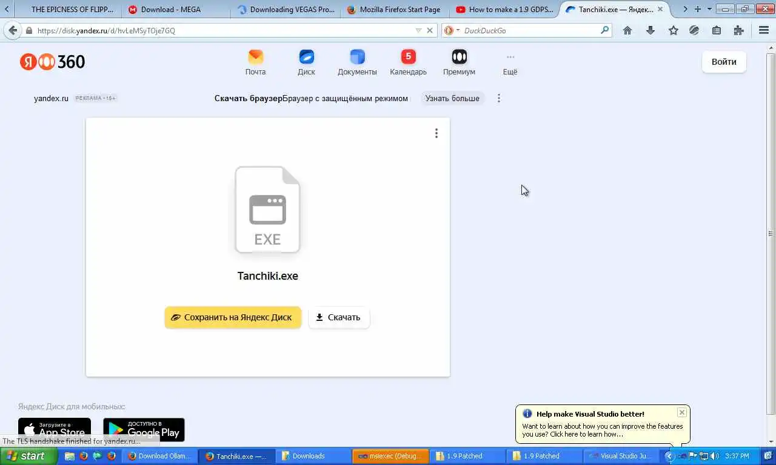Close the Visual Studio help balloon

pos(682,412)
